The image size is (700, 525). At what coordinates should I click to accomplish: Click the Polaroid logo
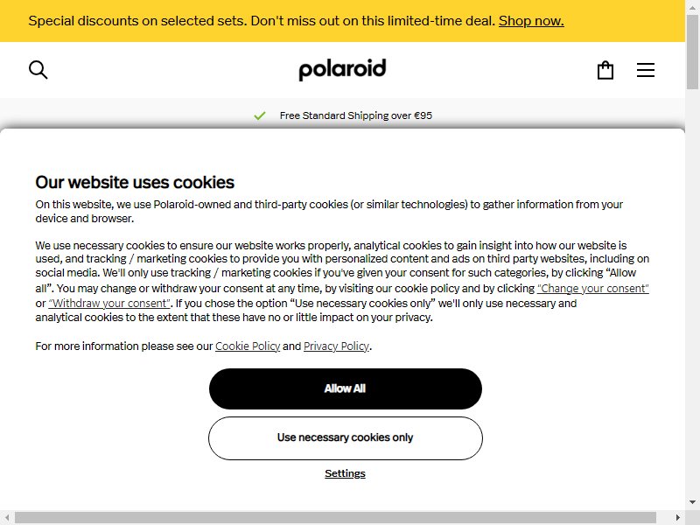click(x=342, y=70)
